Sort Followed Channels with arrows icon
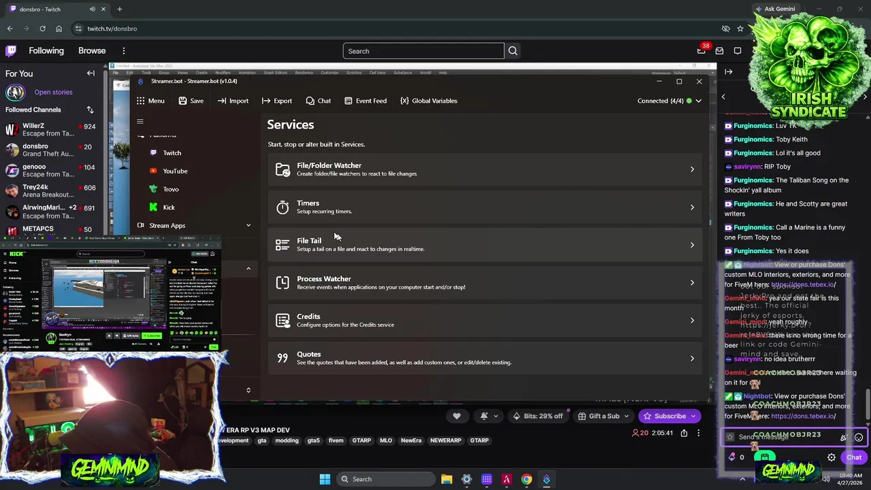 click(90, 110)
